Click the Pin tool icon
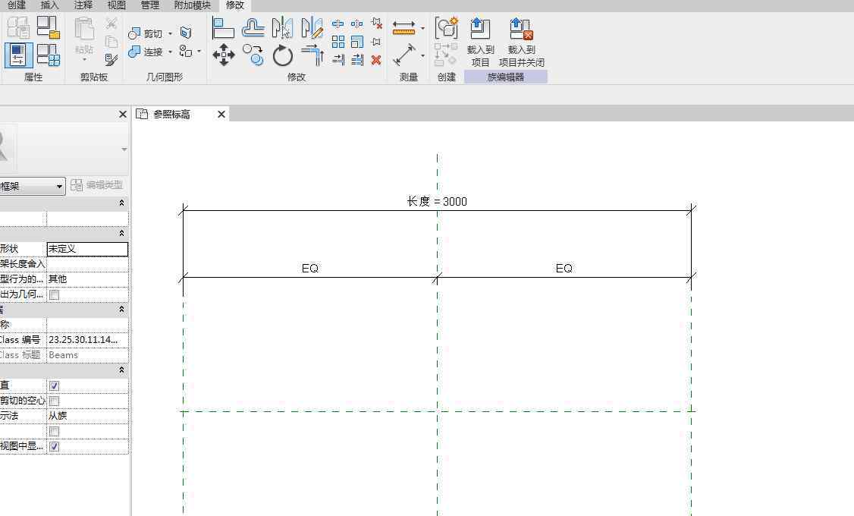The width and height of the screenshot is (854, 516). coord(375,42)
